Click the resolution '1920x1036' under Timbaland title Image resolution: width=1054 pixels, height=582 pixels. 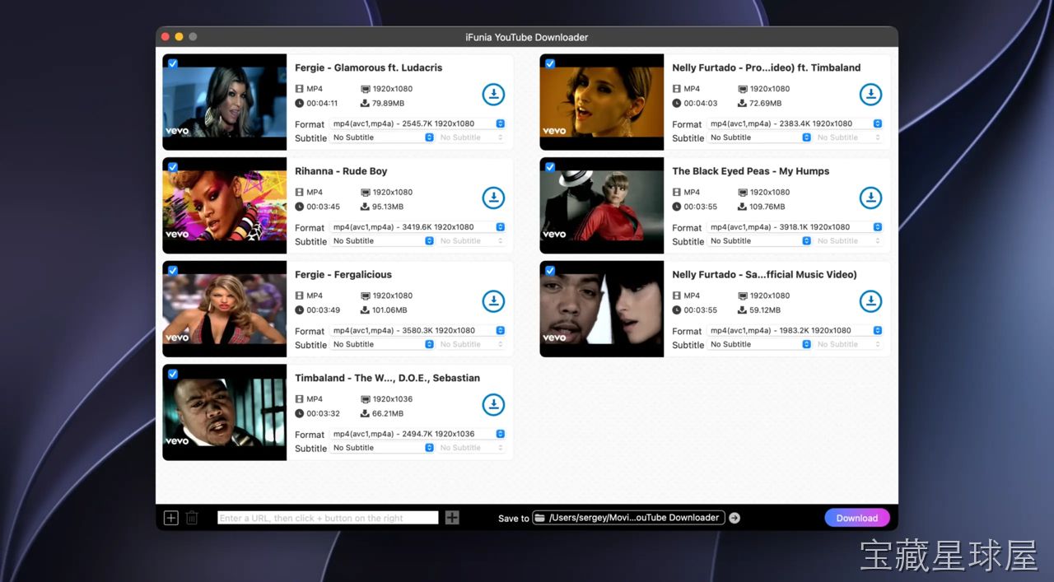[393, 399]
